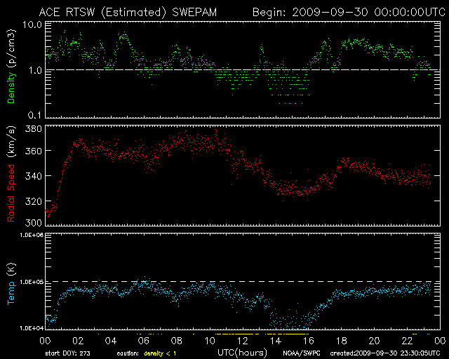Image resolution: width=449 pixels, height=359 pixels.
Task: Click the "20" hour tick label
Action: pyautogui.click(x=374, y=341)
